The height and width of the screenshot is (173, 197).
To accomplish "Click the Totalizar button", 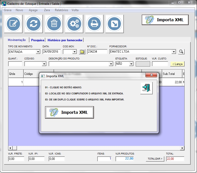I will 155,159.
